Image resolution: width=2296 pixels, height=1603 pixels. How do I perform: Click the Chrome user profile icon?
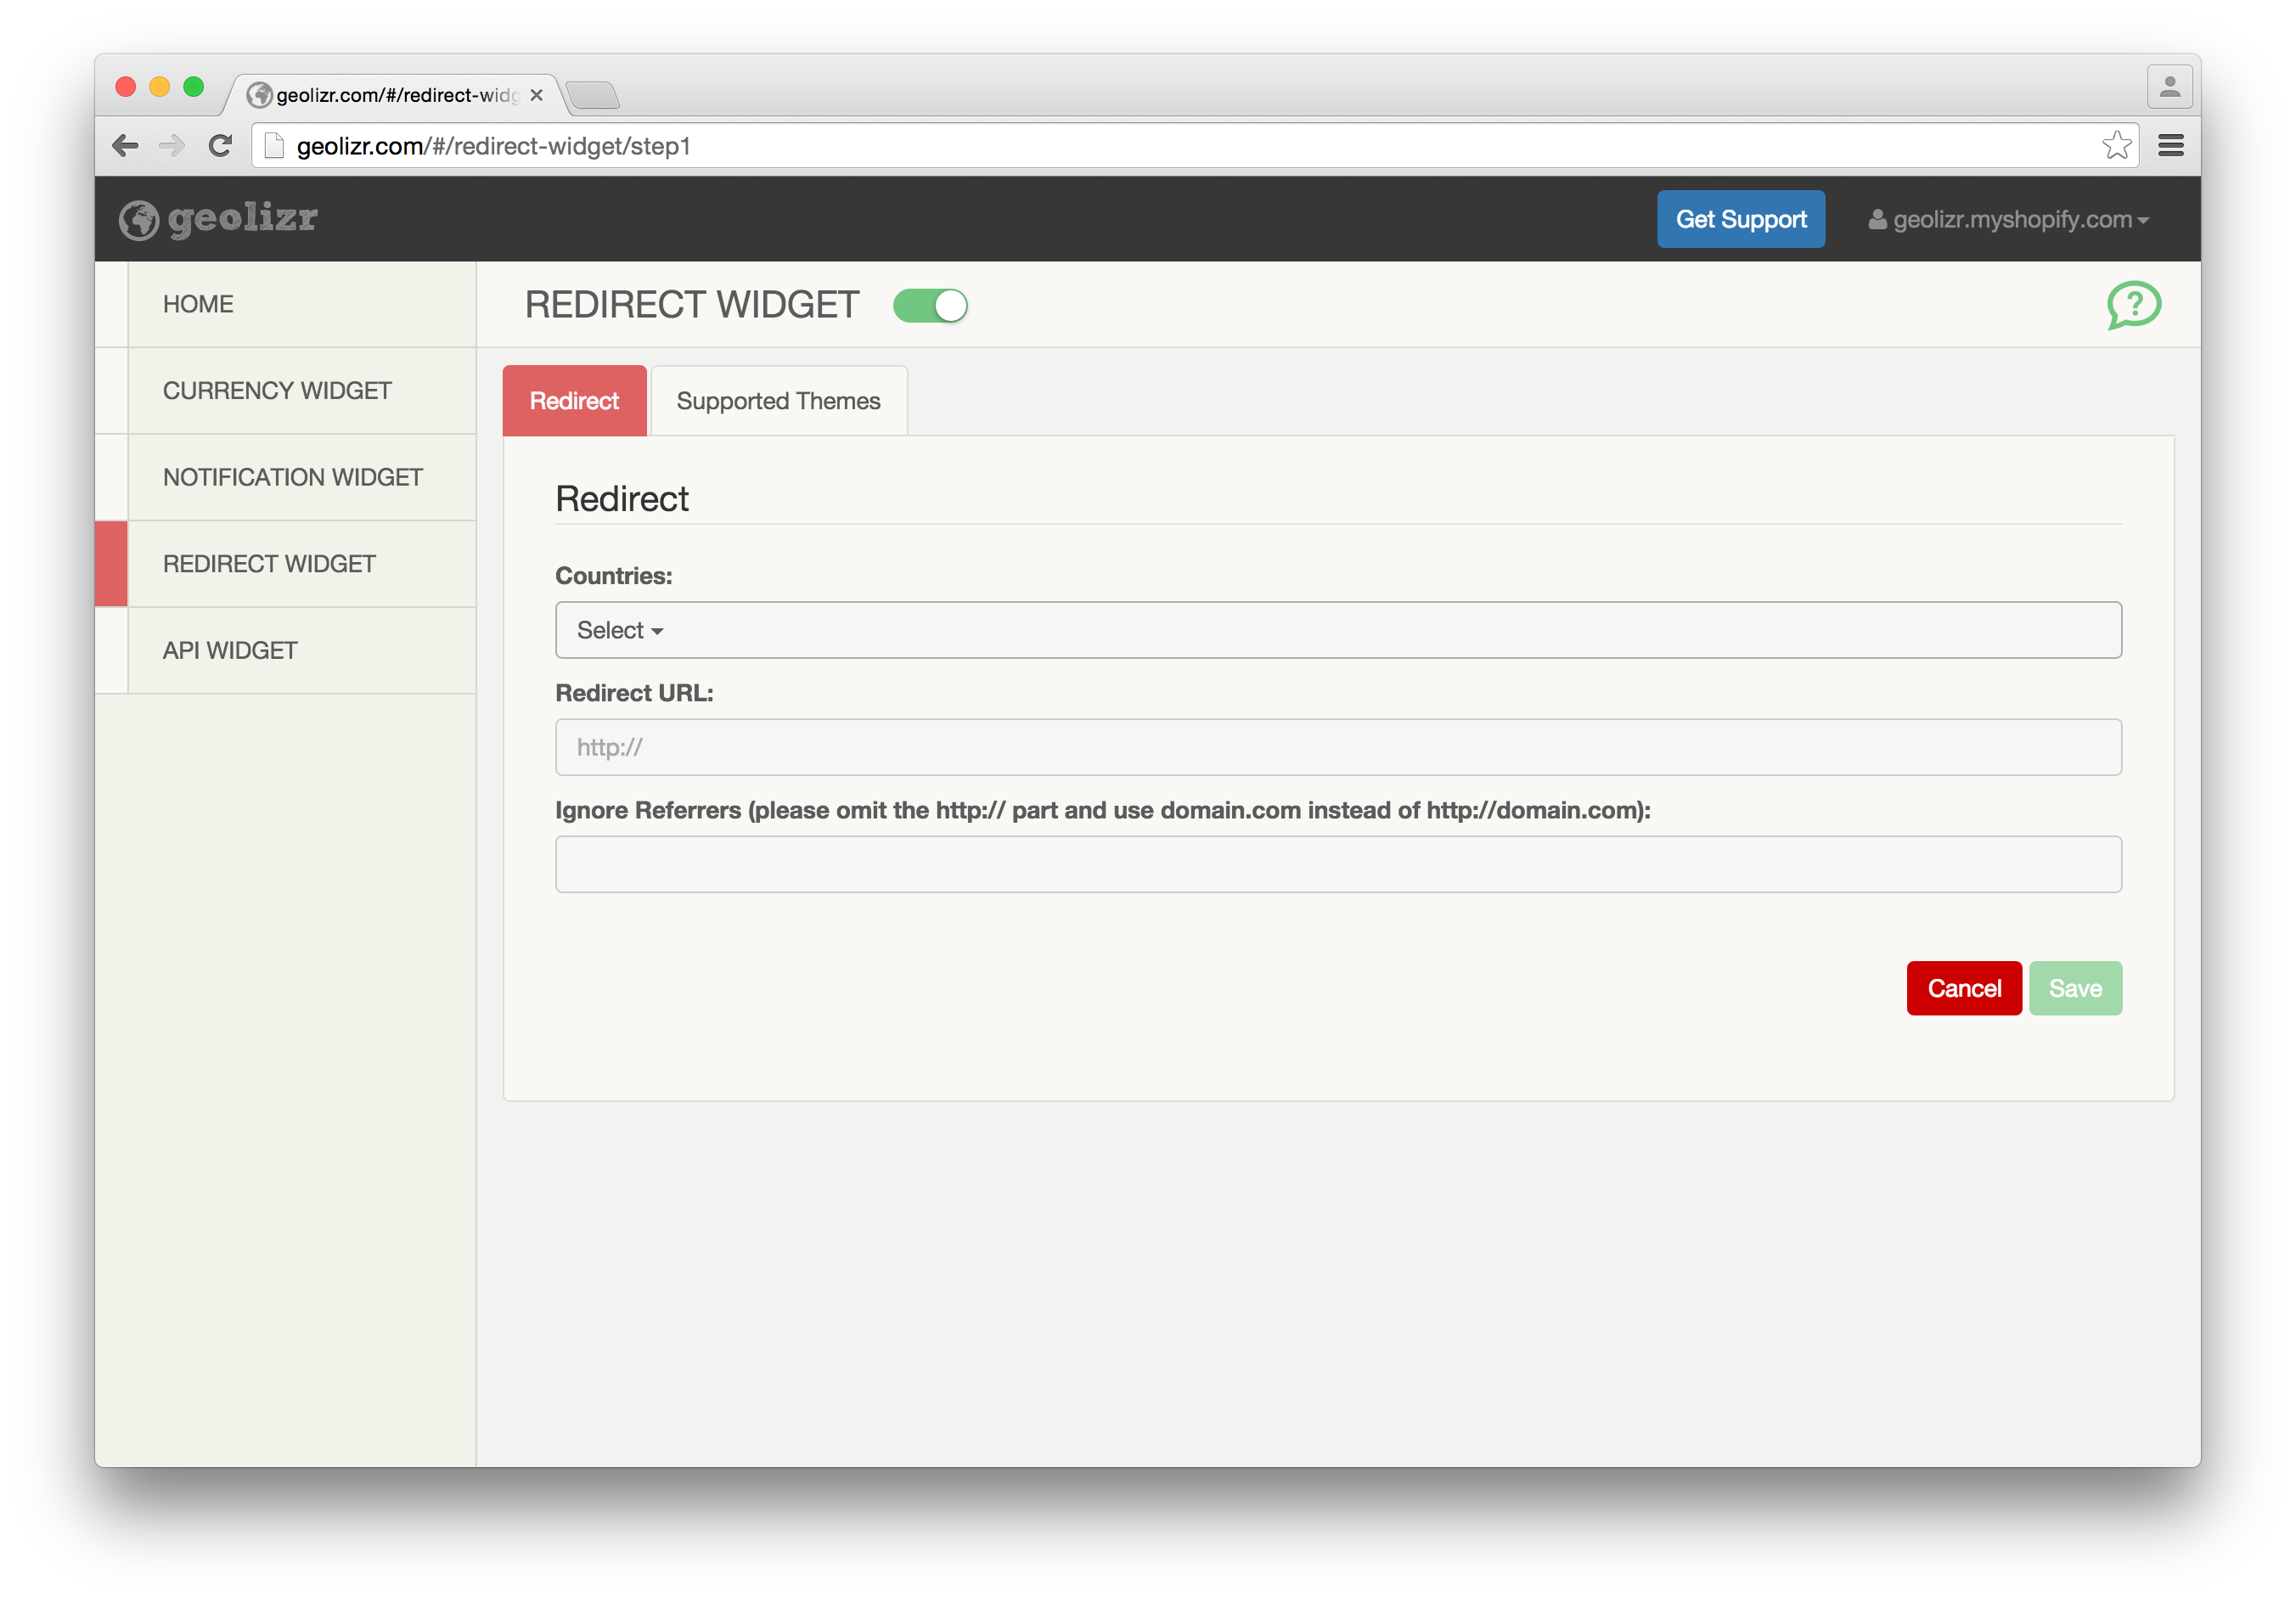click(x=2169, y=88)
